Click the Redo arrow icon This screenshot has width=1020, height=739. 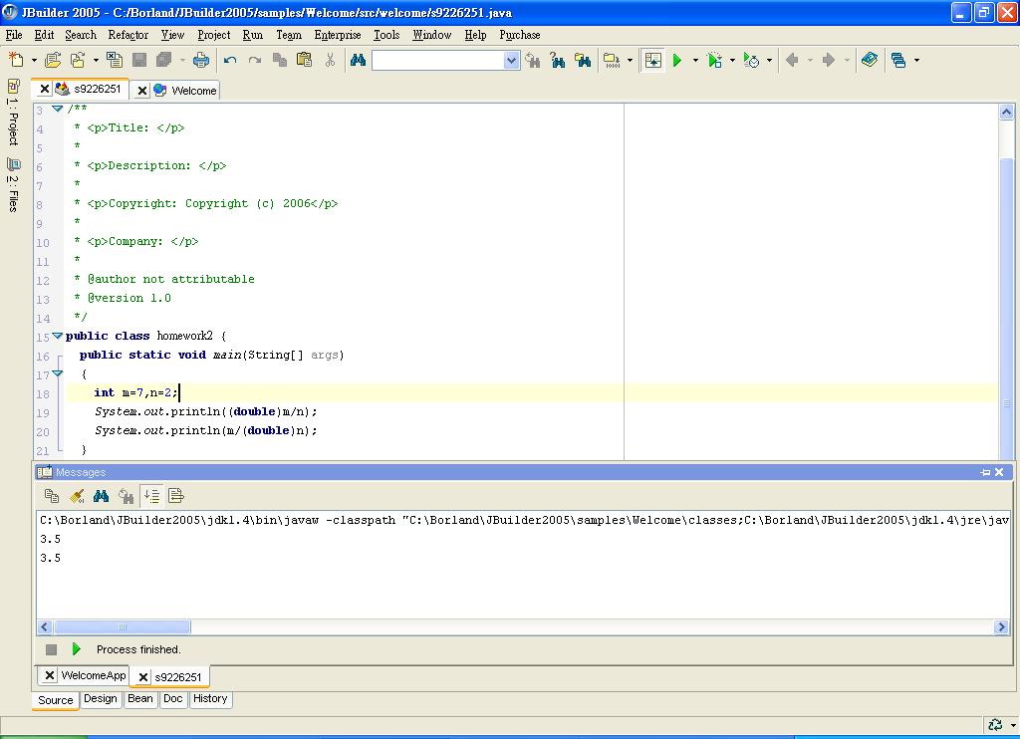255,61
